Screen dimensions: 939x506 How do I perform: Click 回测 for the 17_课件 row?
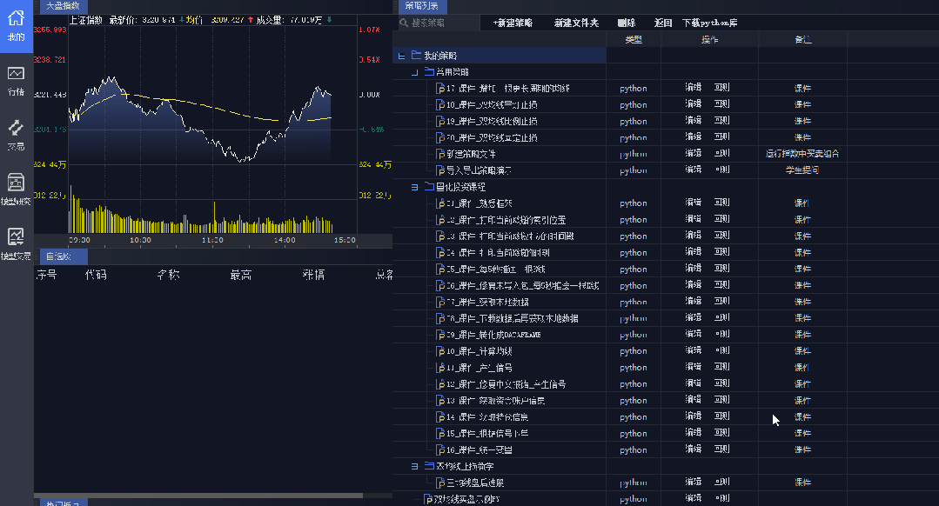(x=721, y=87)
